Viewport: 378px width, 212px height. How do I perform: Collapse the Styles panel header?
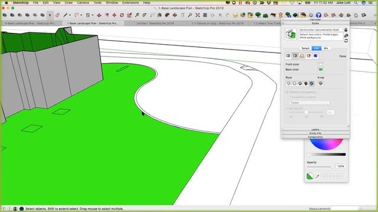(315, 23)
